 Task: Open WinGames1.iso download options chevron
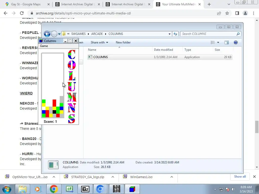coord(172,177)
